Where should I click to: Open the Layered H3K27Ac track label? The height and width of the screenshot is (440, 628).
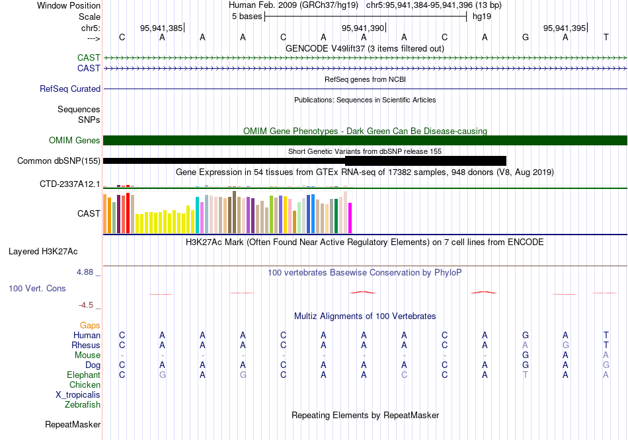(x=43, y=252)
